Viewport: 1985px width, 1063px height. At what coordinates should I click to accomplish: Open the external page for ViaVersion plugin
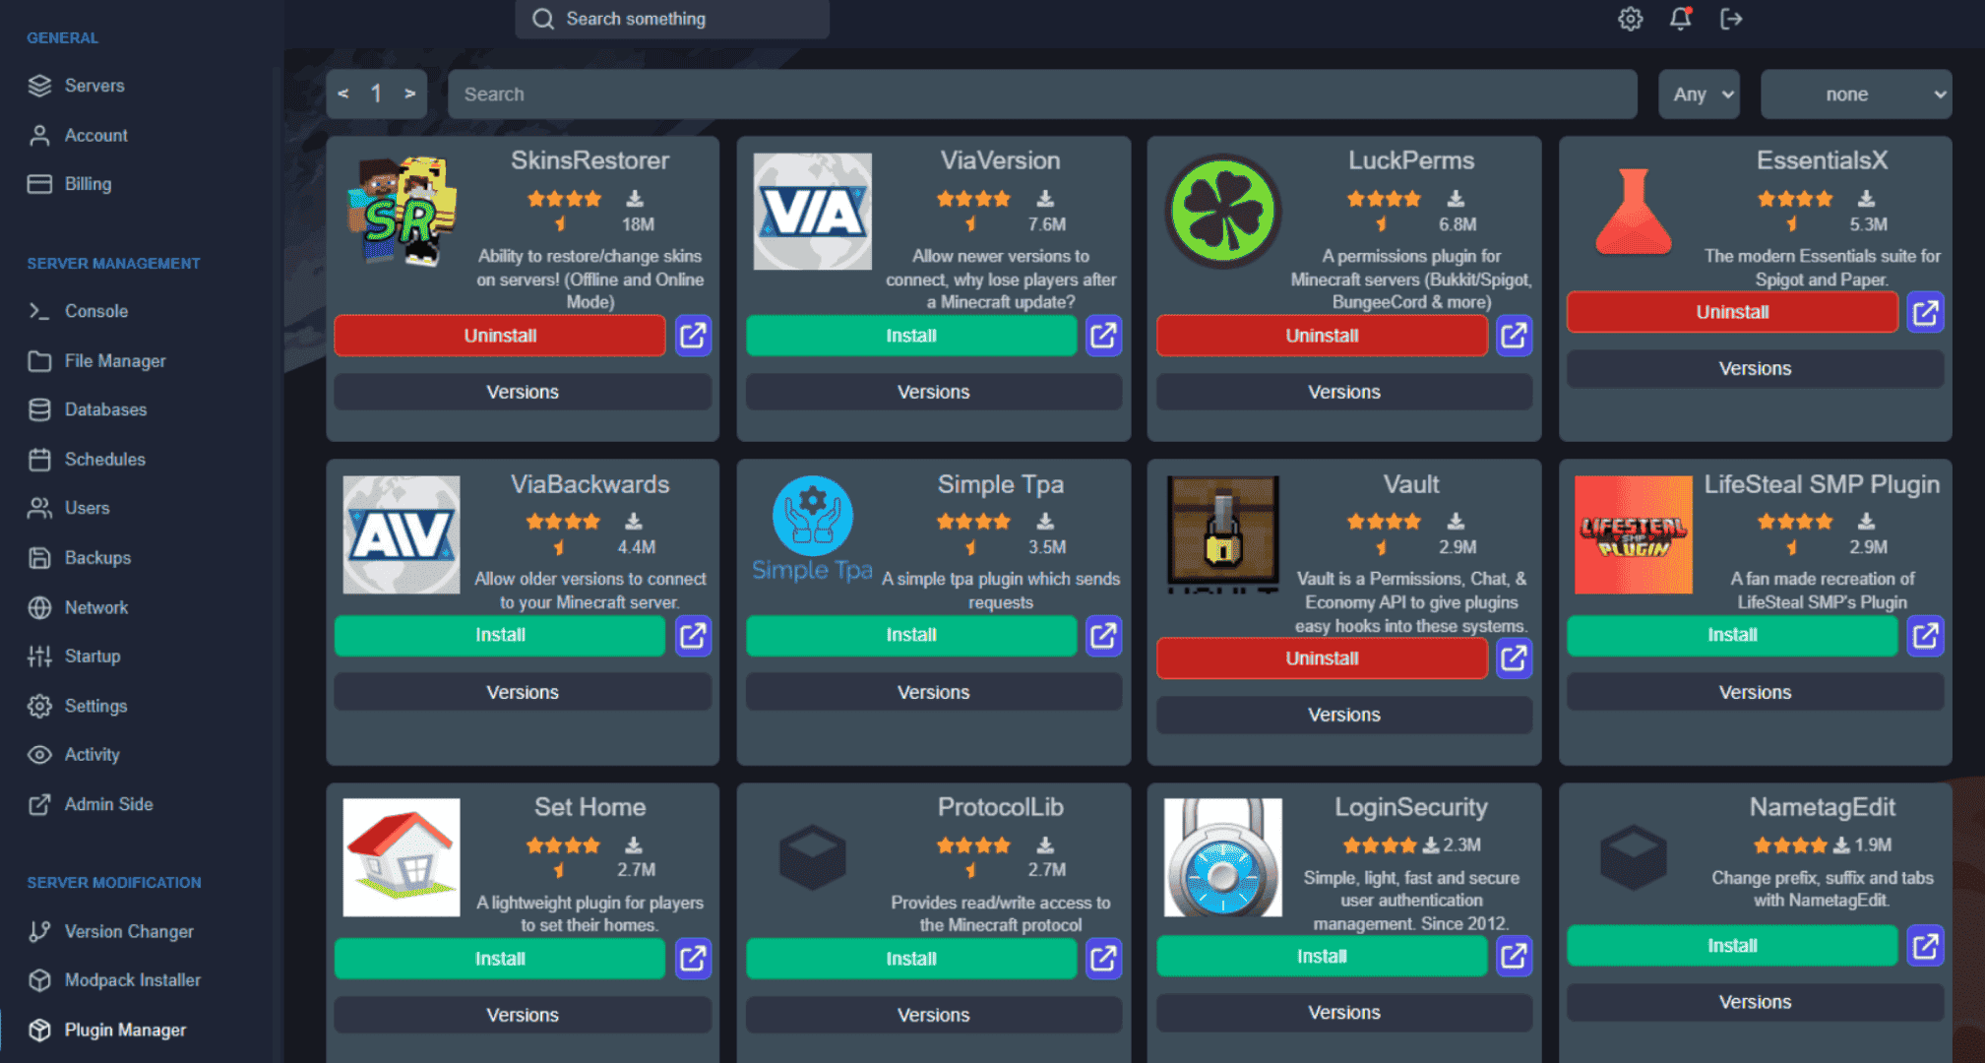click(1102, 336)
